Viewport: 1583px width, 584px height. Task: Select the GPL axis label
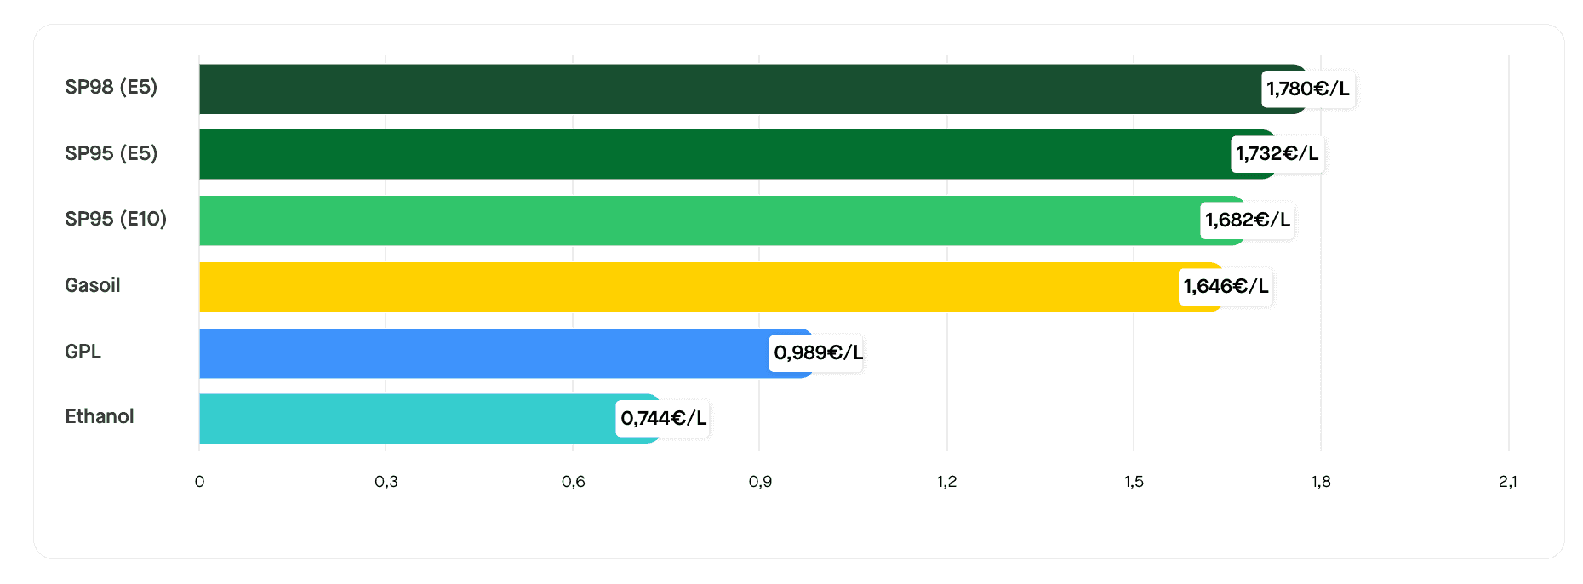83,352
